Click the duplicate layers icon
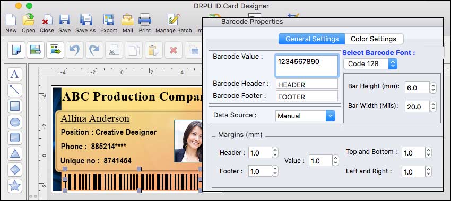 193,50
